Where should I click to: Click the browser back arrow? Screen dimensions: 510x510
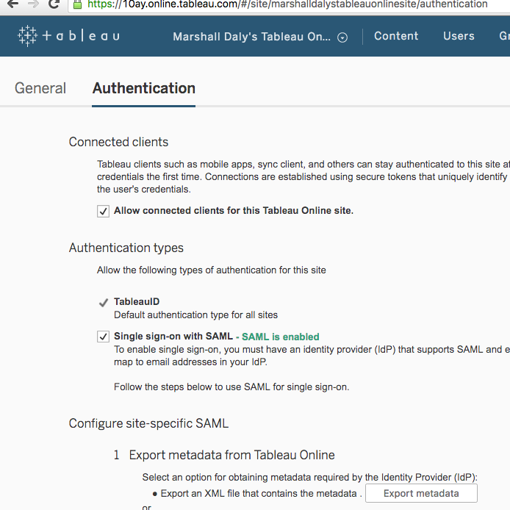click(12, 4)
